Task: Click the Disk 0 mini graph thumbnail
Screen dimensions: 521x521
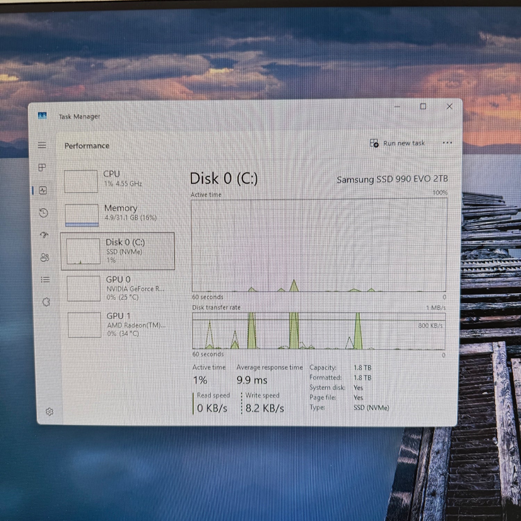Action: pos(83,251)
